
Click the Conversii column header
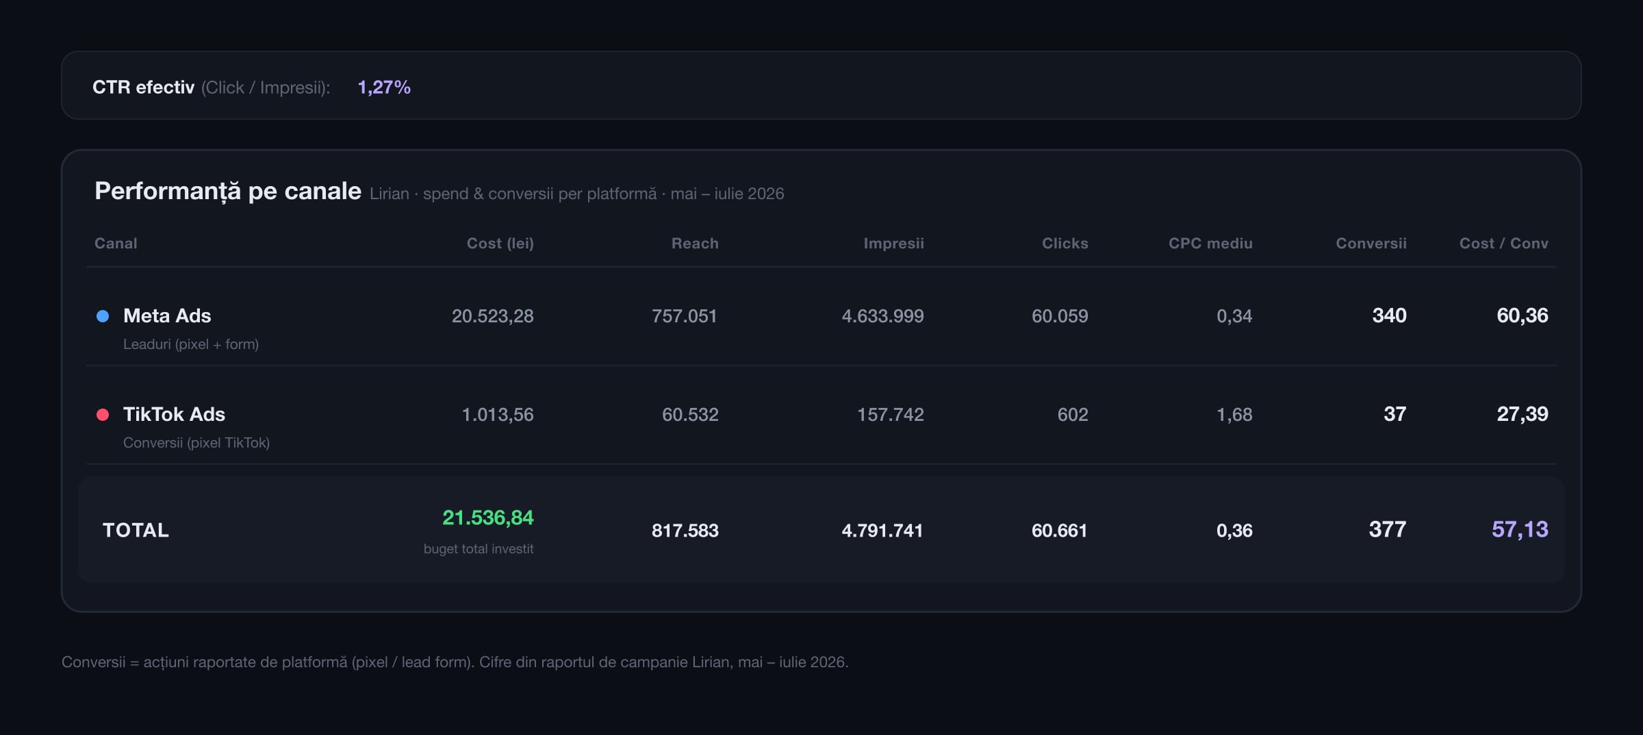pyautogui.click(x=1371, y=243)
